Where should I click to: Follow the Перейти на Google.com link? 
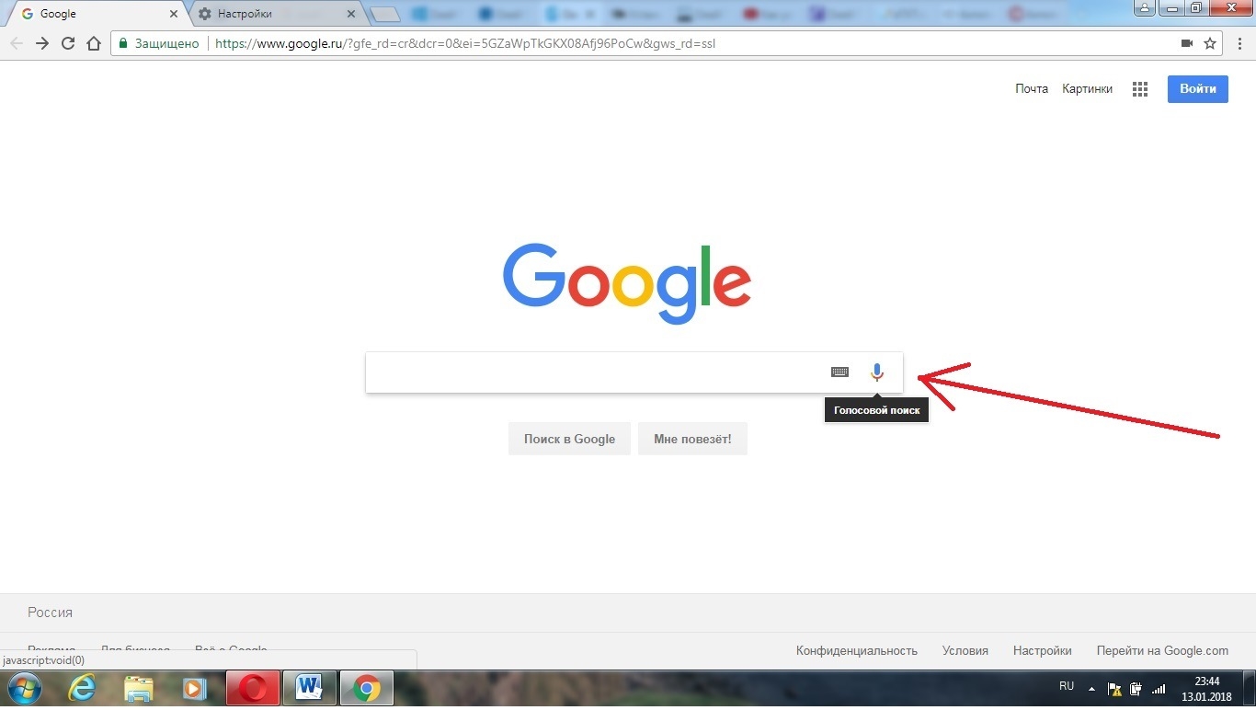click(x=1162, y=650)
